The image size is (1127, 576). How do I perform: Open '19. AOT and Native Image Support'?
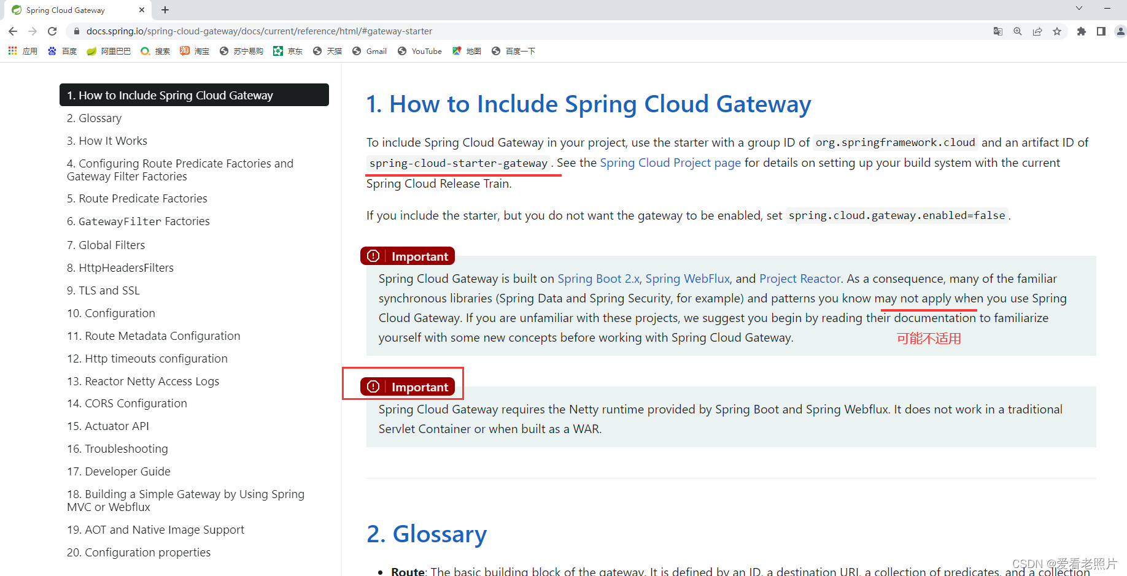pos(155,529)
